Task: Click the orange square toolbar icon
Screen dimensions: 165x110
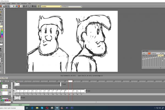Action: pyautogui.click(x=19, y=6)
